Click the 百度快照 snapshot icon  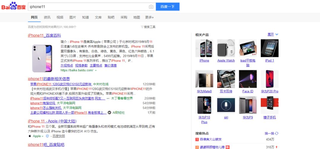coord(47,136)
